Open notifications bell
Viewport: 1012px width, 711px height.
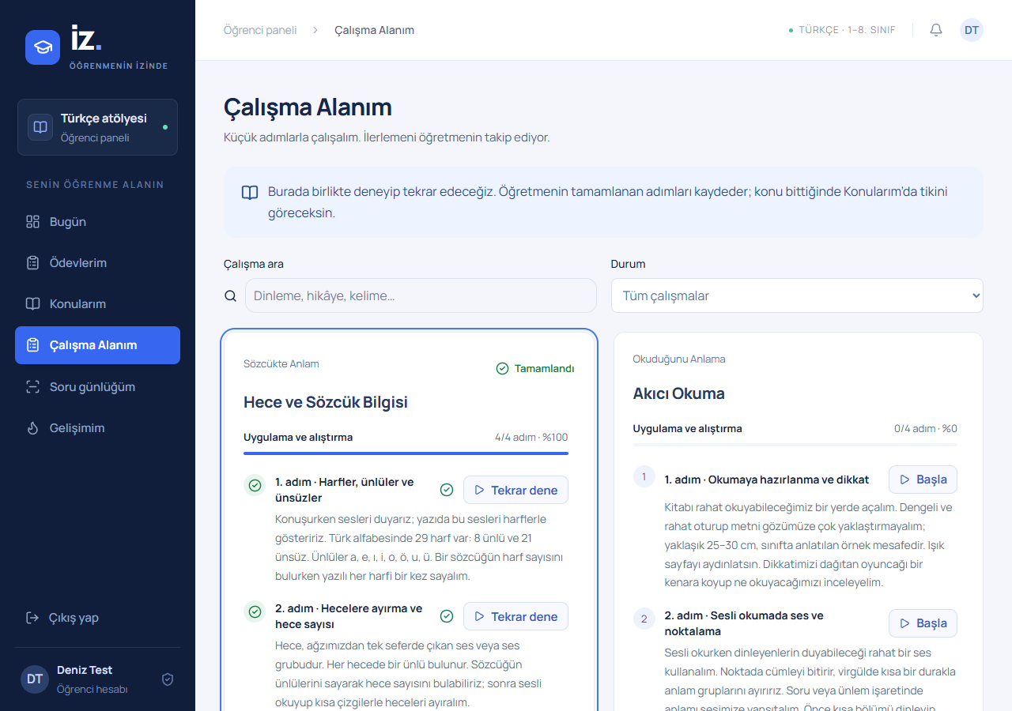point(936,30)
